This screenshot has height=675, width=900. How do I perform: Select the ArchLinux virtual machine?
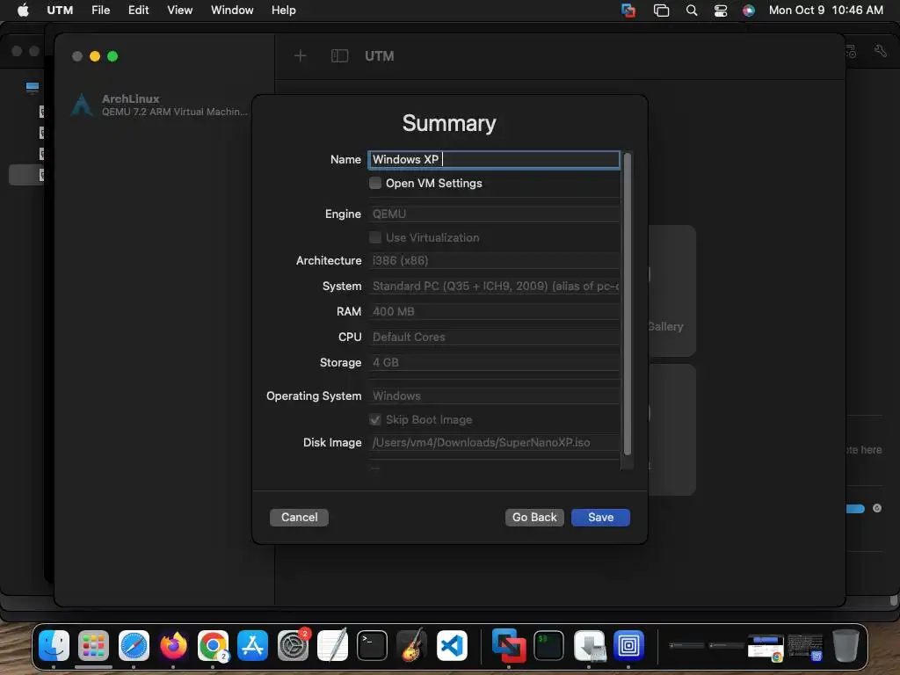tap(161, 105)
